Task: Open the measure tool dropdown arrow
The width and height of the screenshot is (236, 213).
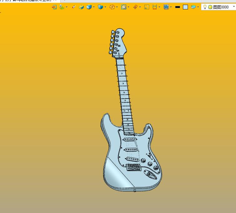Action: point(159,7)
